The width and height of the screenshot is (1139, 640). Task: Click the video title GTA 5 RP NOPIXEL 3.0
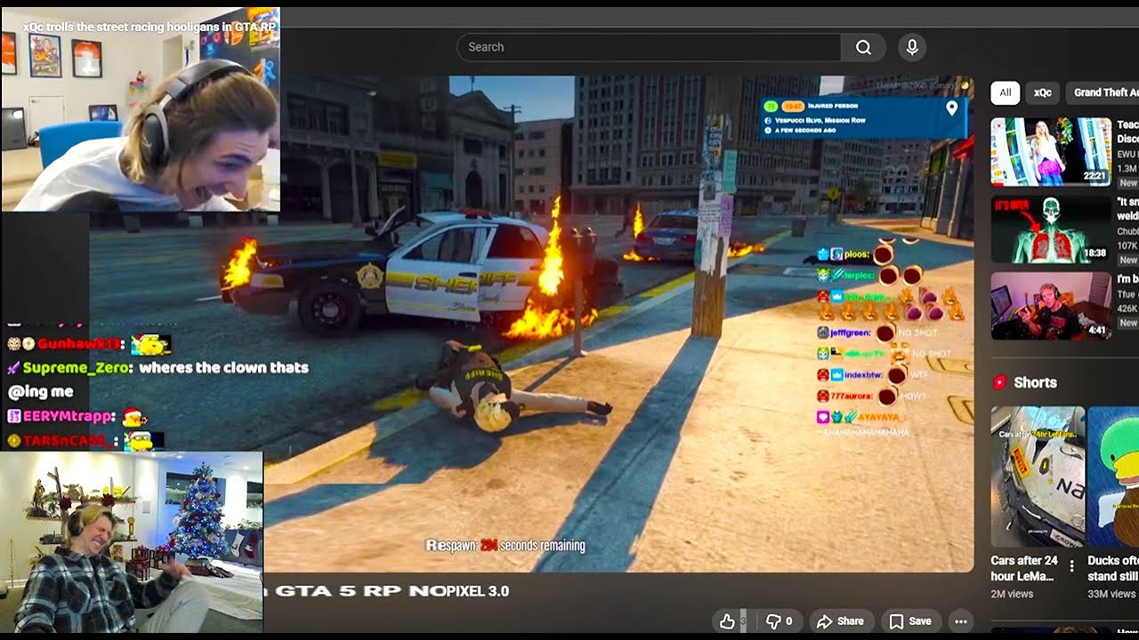[392, 591]
